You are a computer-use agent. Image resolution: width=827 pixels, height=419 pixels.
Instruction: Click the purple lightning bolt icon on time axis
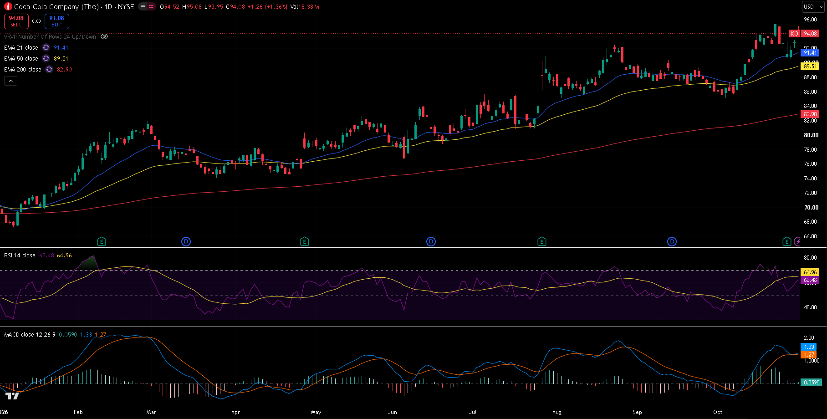click(797, 241)
